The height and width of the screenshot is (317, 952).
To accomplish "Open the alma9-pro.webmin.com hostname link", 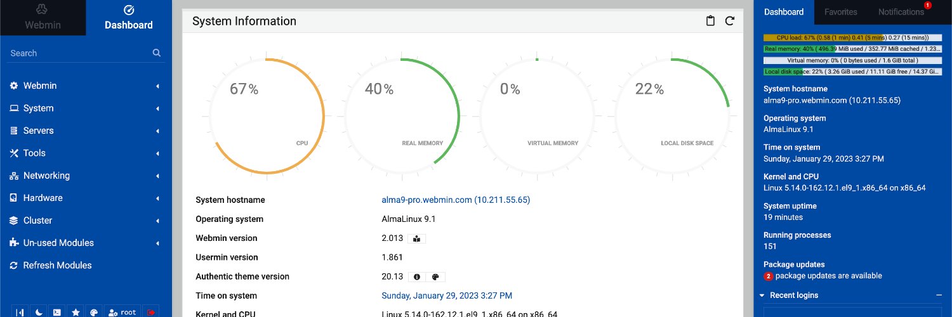I will point(456,200).
